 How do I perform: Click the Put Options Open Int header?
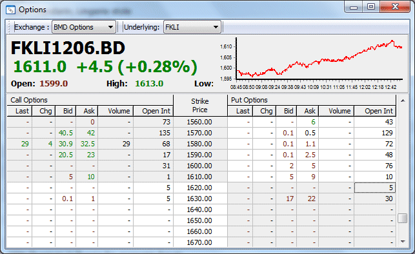(375, 111)
